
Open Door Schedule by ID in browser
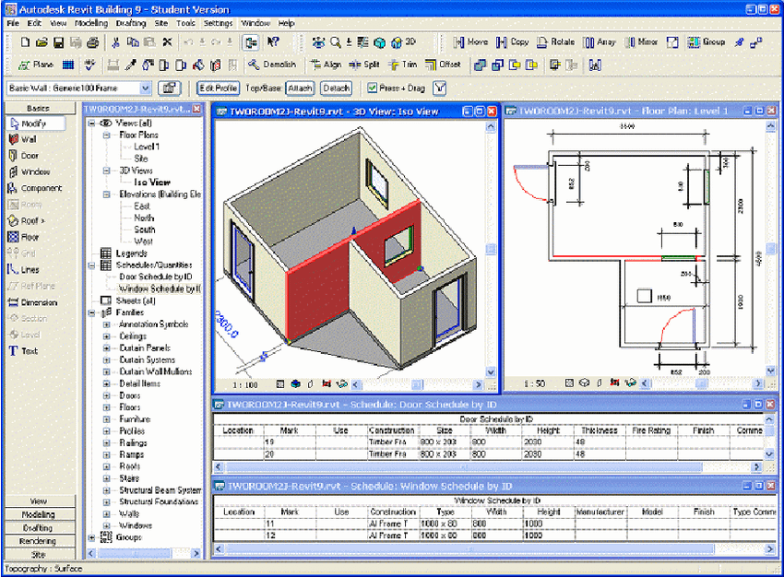tap(156, 277)
